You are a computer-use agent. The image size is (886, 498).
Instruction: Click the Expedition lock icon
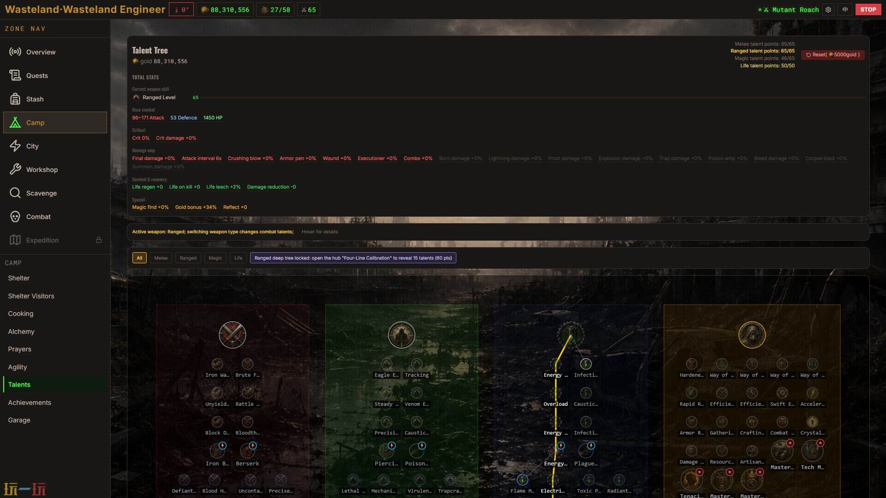99,240
